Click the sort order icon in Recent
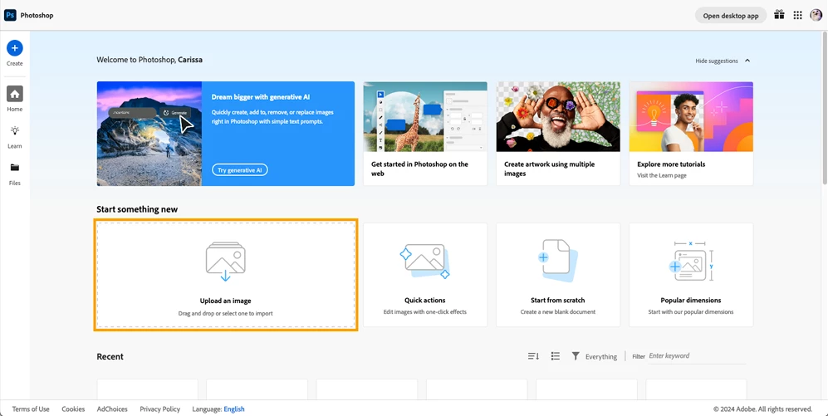 [533, 356]
